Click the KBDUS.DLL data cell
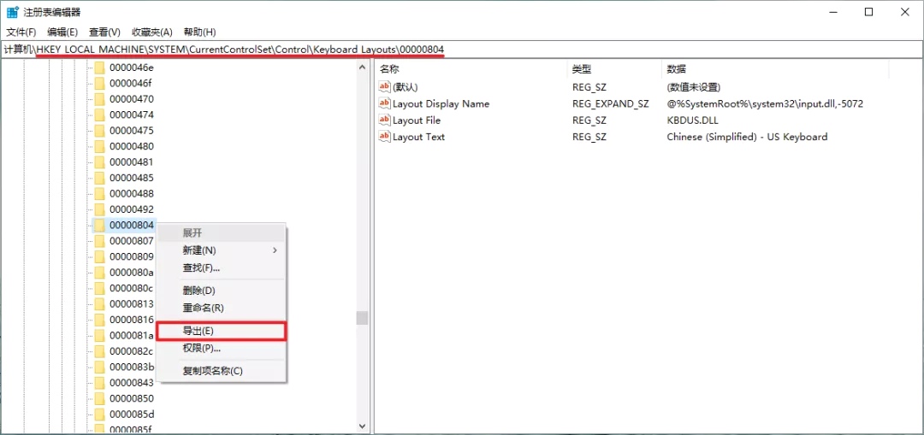Viewport: 924px width, 435px height. tap(692, 121)
